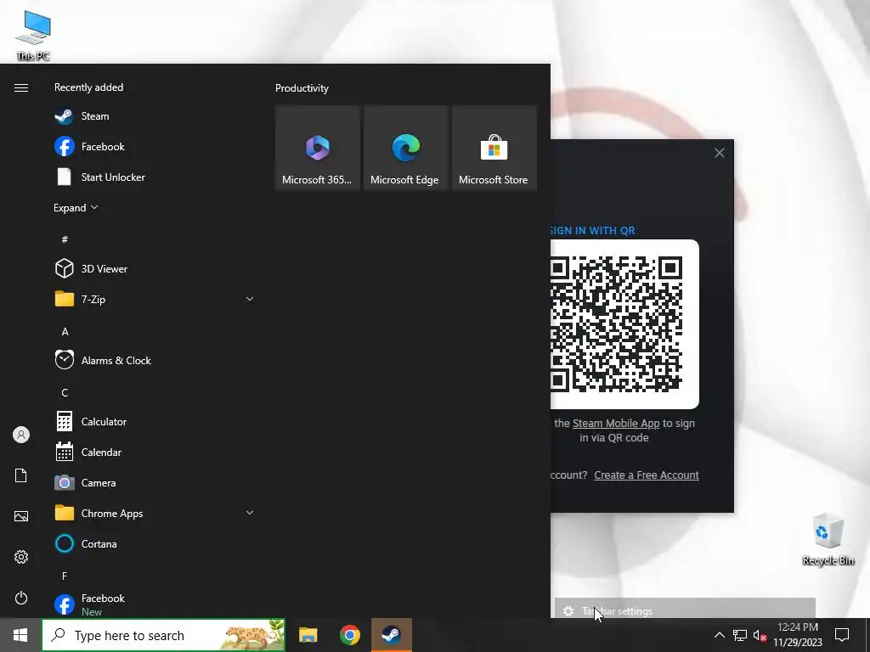
Task: Open Pictures from Start sidebar
Action: tap(21, 516)
